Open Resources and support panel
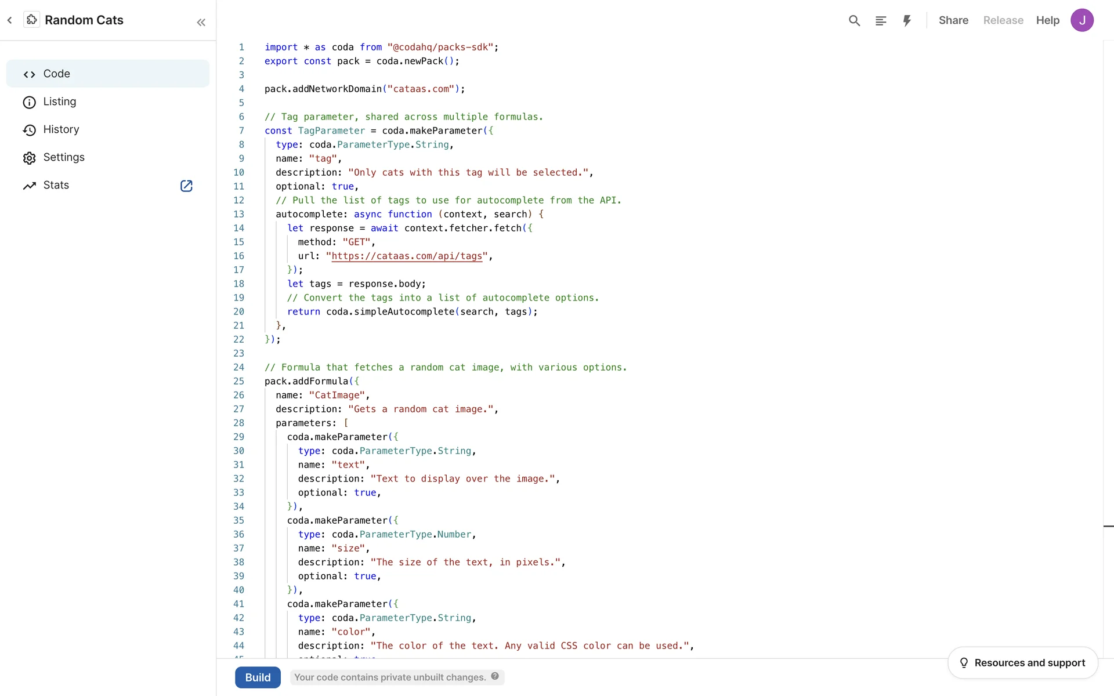The image size is (1114, 696). coord(1022,662)
